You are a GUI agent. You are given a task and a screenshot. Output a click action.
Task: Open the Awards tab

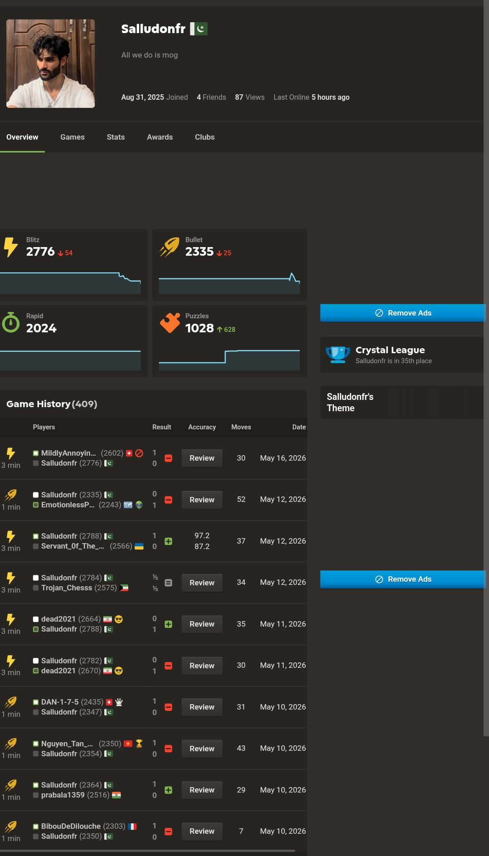click(160, 137)
